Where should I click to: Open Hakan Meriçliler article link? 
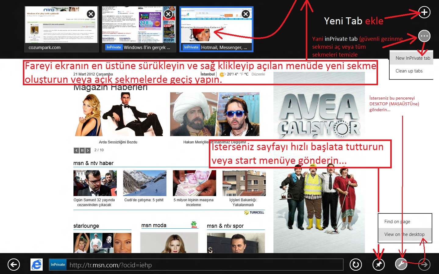215,142
